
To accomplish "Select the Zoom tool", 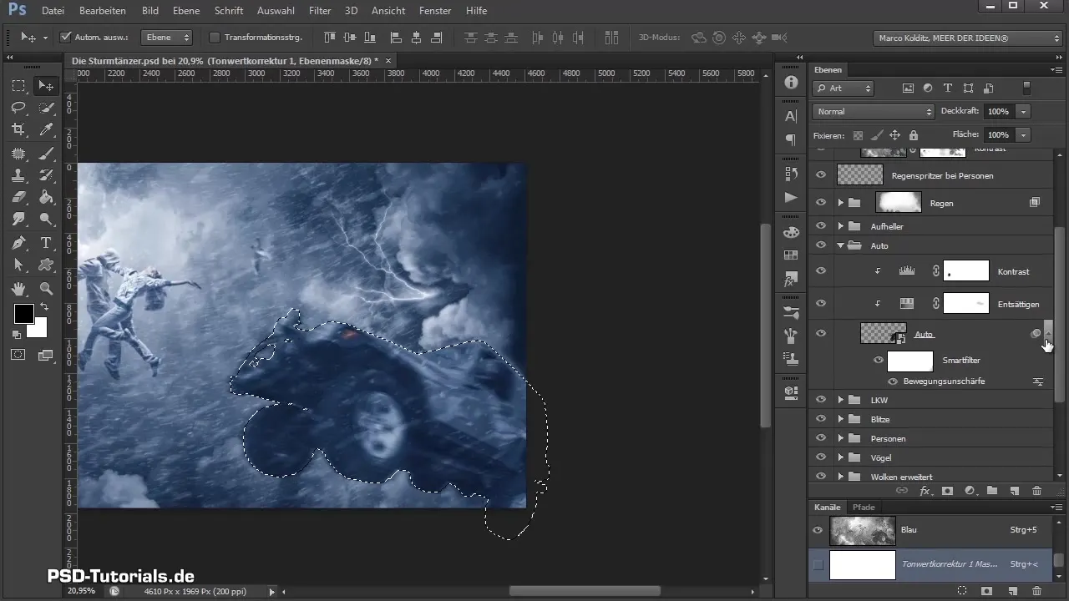I will tap(46, 289).
